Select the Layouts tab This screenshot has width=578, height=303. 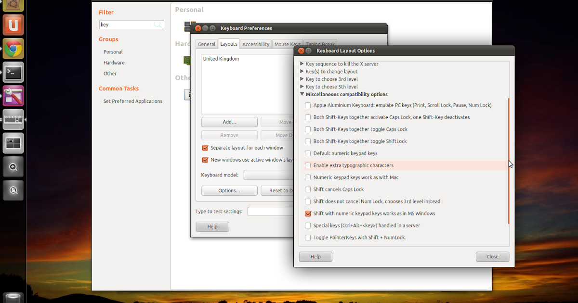(229, 44)
